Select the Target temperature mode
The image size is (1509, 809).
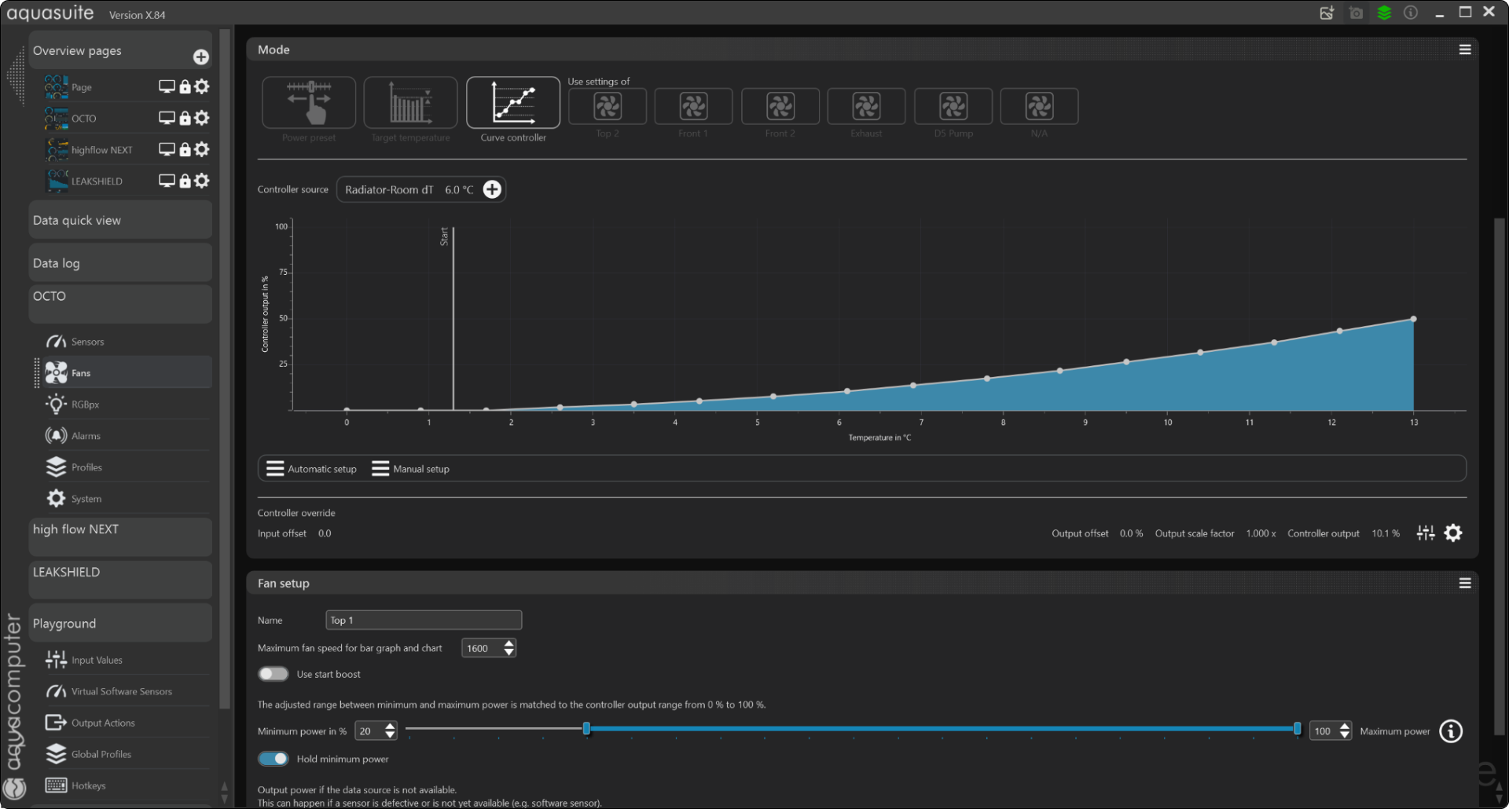pyautogui.click(x=410, y=102)
